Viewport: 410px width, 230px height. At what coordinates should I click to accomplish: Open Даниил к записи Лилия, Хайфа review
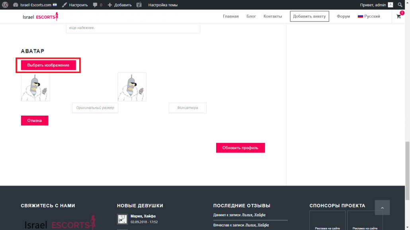(x=239, y=215)
